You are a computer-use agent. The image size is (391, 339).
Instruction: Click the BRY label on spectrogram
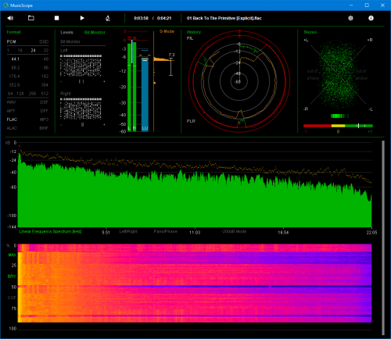click(x=12, y=277)
